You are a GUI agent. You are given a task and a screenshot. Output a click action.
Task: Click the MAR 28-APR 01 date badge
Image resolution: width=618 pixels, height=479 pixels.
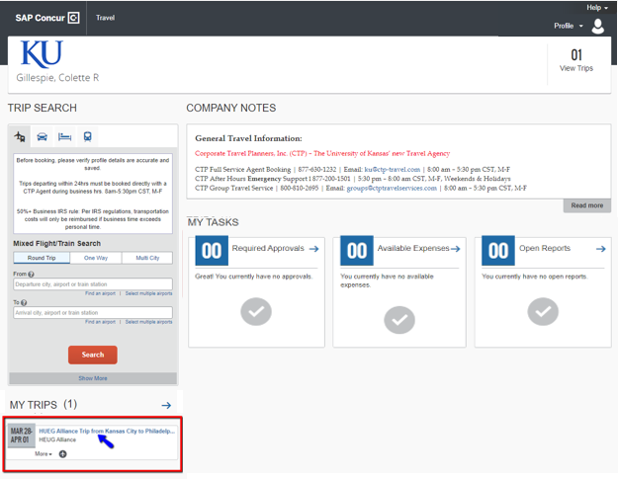(22, 436)
